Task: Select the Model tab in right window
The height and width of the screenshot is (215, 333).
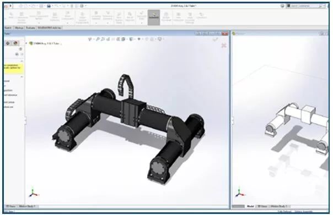Action: (x=250, y=206)
